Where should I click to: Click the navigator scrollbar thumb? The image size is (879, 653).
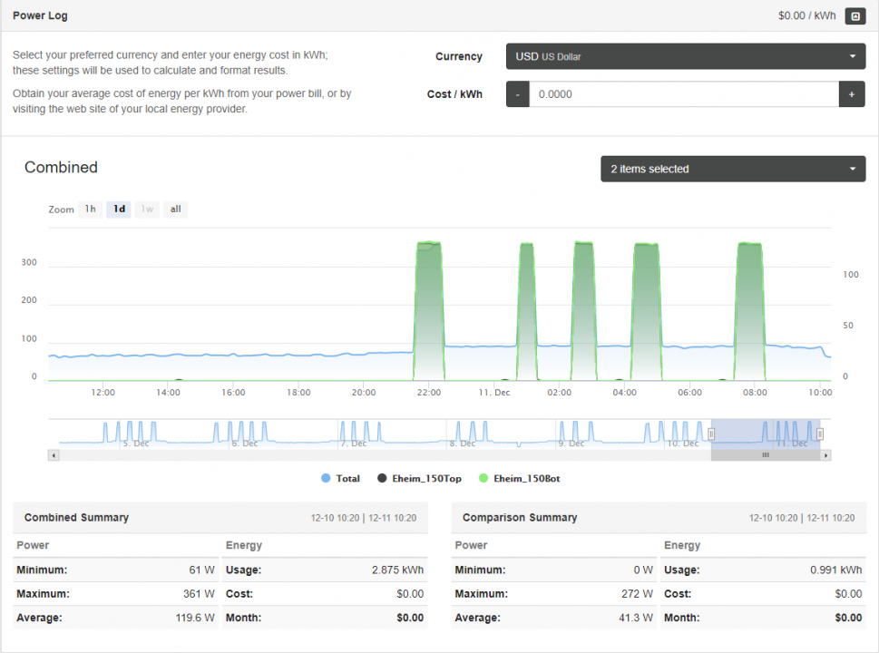[766, 455]
